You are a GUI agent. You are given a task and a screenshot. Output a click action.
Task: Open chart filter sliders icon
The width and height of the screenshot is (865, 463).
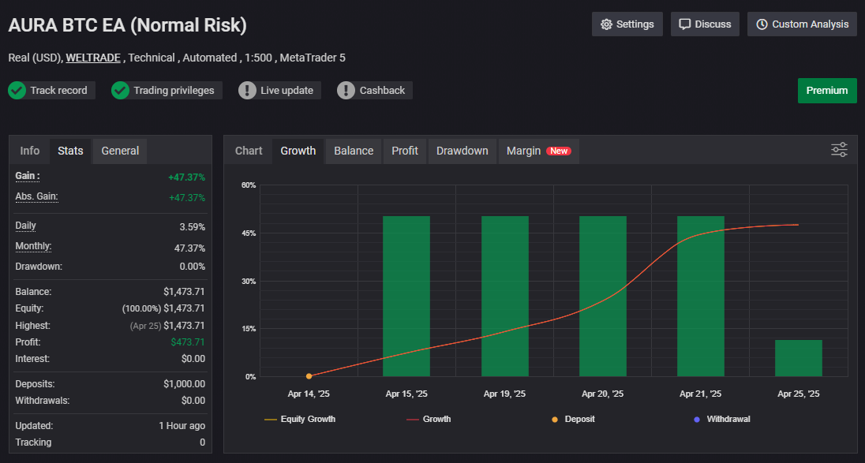tap(839, 150)
